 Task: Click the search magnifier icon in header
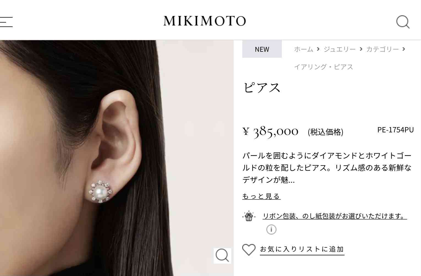(403, 22)
